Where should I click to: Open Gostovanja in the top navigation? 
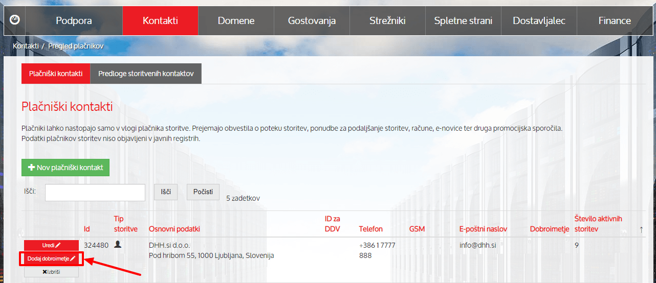[312, 21]
